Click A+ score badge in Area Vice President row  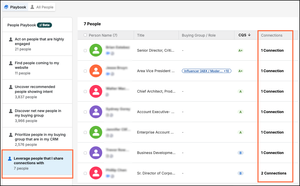240,71
